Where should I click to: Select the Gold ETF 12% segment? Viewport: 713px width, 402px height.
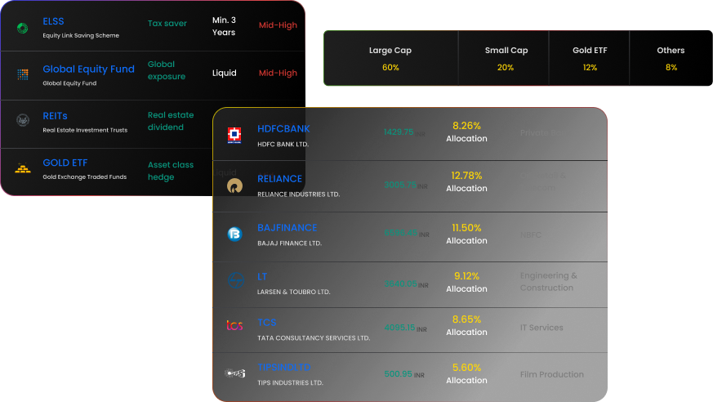click(x=590, y=58)
